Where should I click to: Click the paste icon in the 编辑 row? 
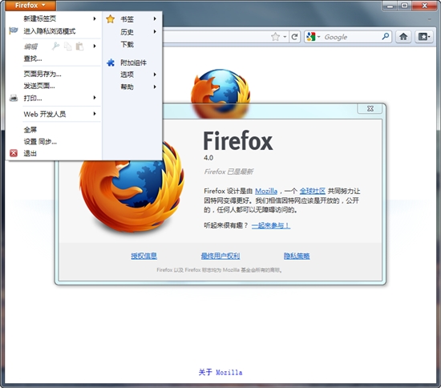(80, 46)
